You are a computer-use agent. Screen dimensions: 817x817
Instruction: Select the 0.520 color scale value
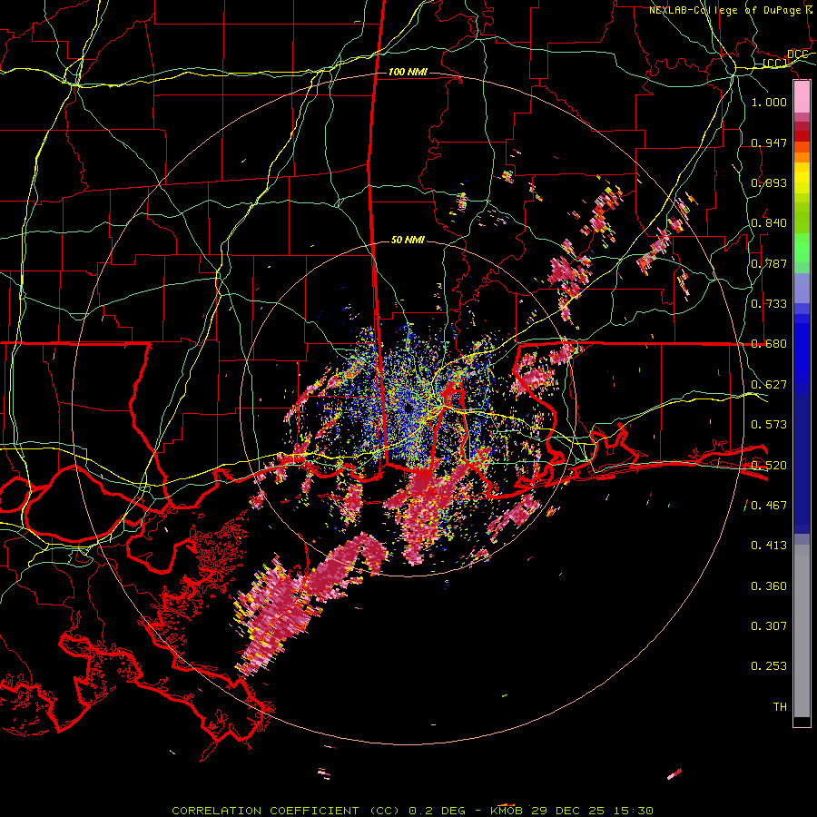(x=769, y=465)
